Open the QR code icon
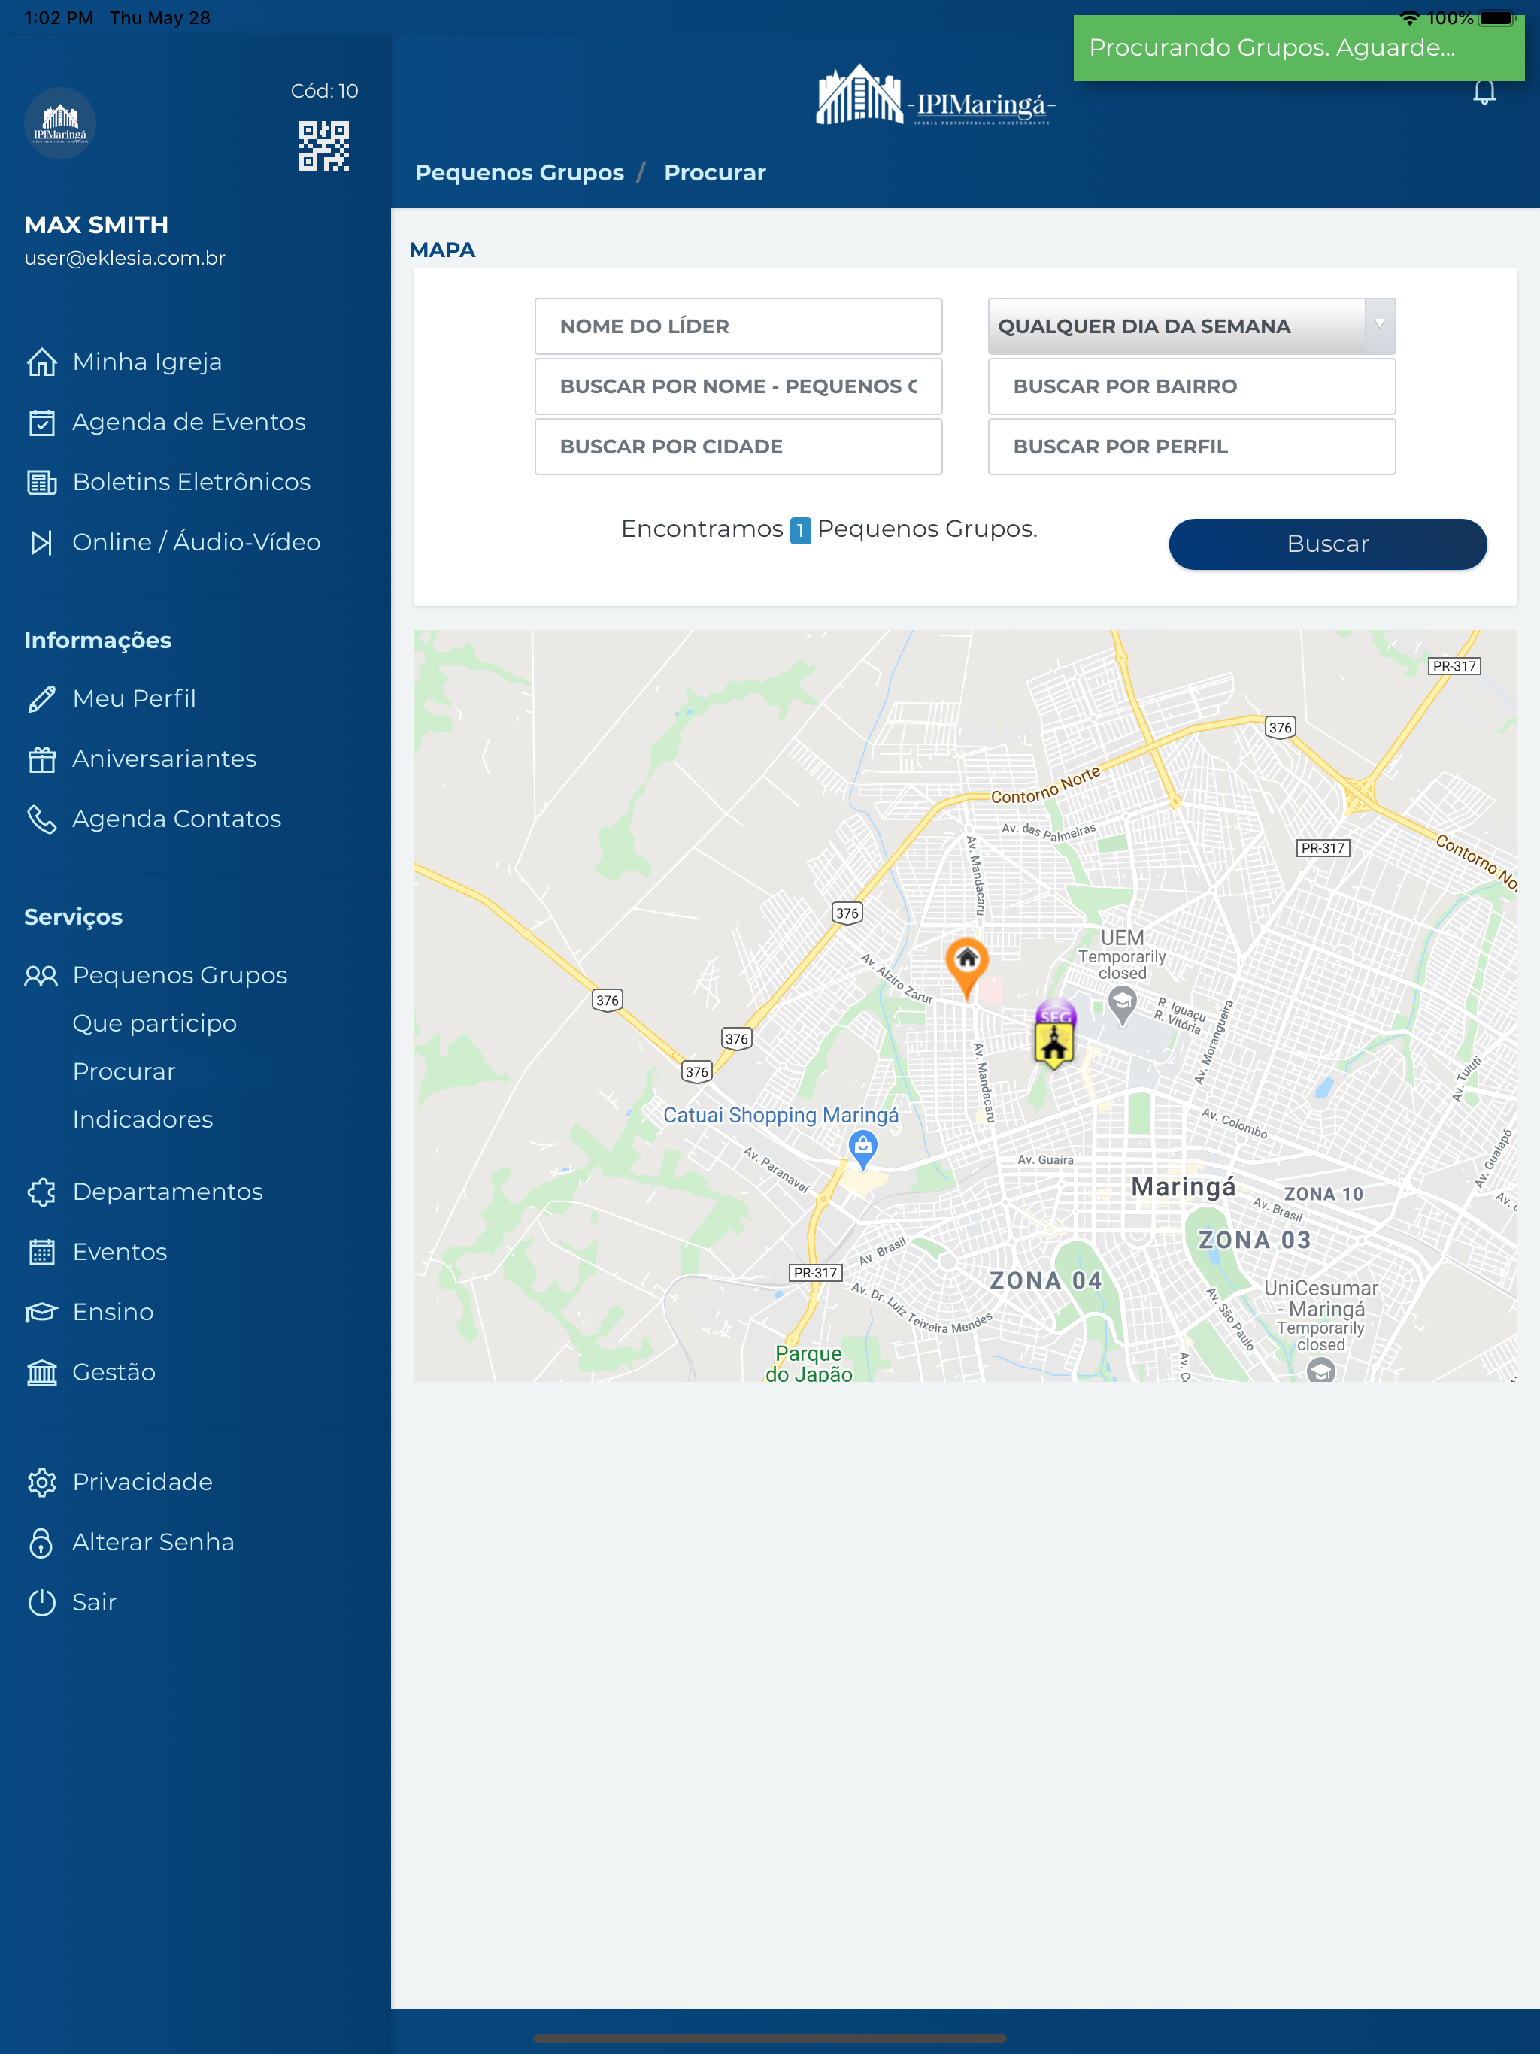 (323, 146)
